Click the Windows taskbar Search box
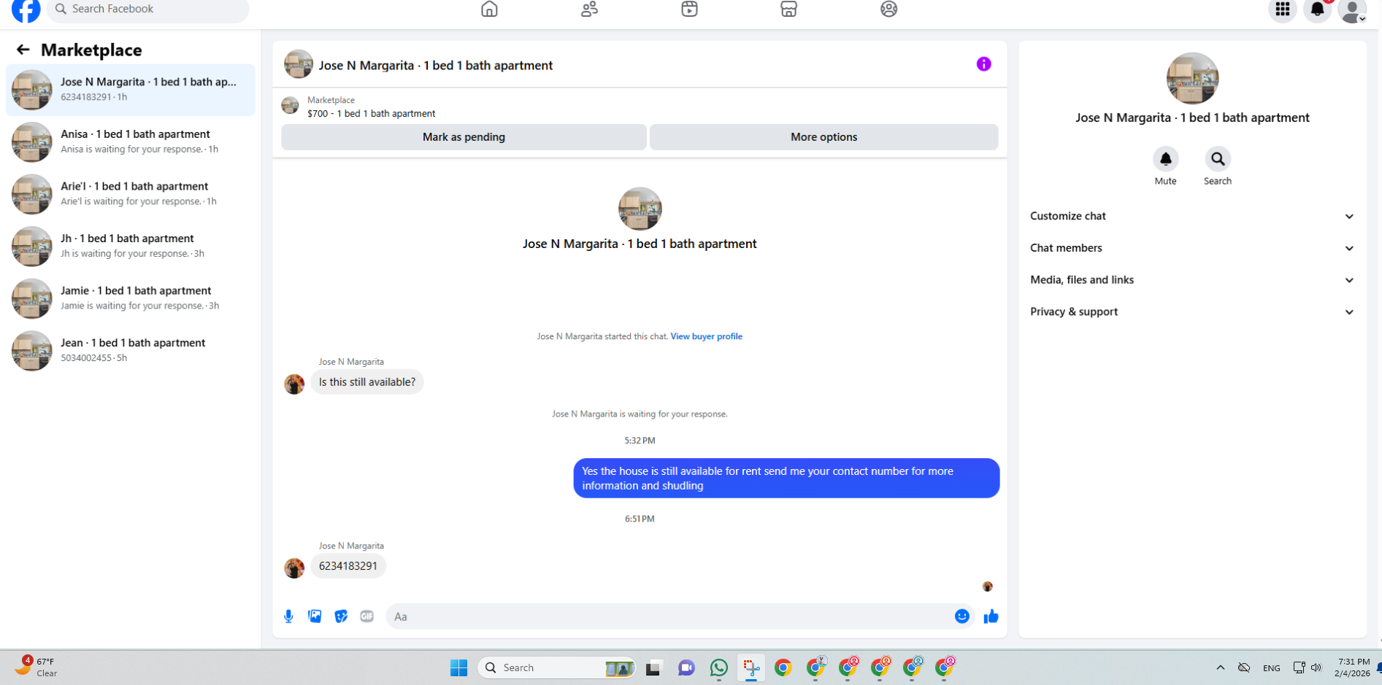 click(556, 667)
